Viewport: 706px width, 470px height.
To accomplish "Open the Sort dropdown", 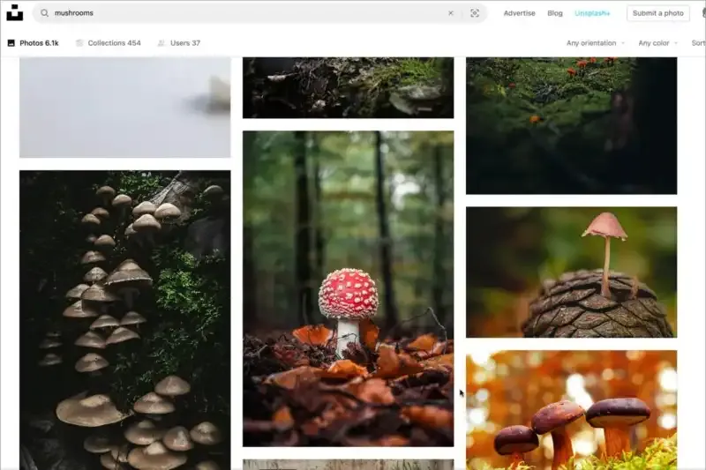I will pos(698,42).
